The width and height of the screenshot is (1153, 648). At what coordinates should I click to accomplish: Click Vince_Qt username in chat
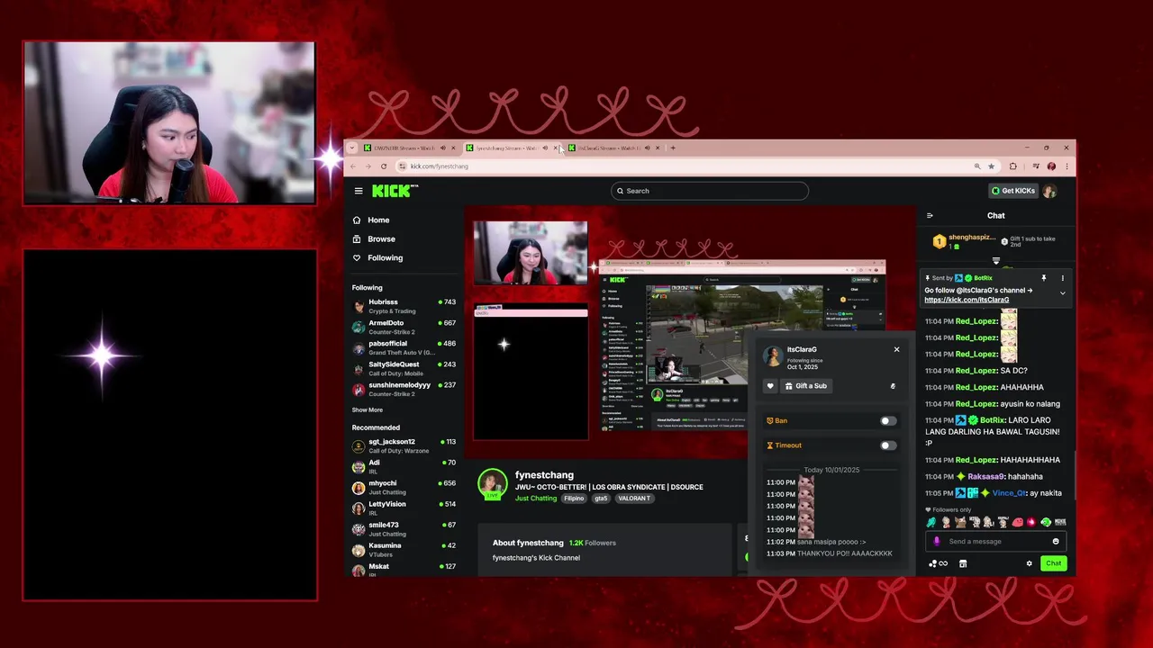pos(1010,493)
